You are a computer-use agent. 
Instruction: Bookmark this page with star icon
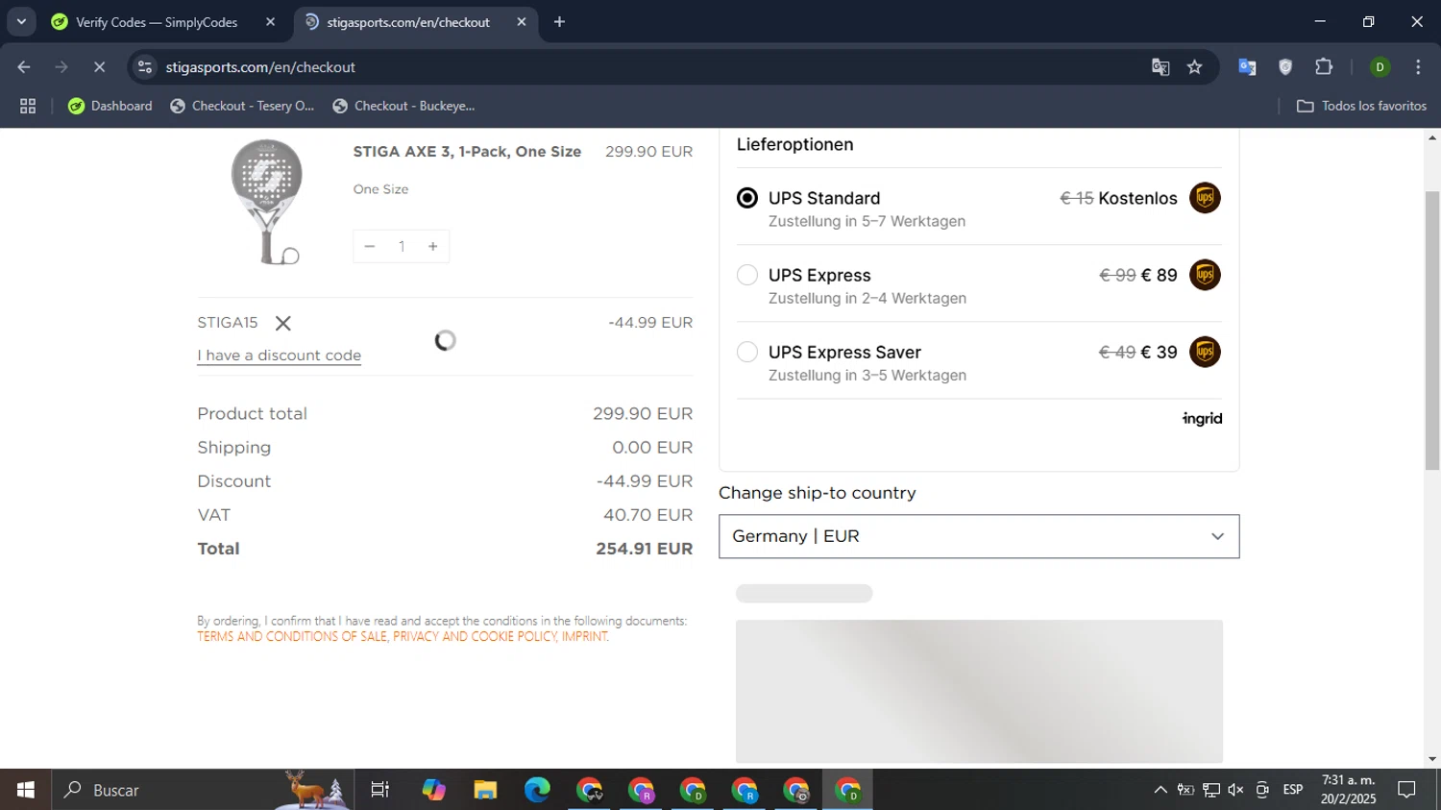click(1194, 67)
